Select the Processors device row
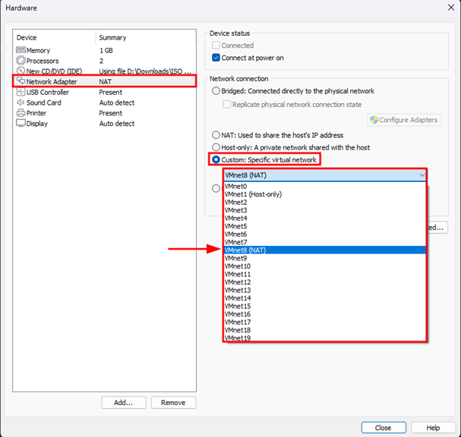The image size is (461, 437). point(104,61)
